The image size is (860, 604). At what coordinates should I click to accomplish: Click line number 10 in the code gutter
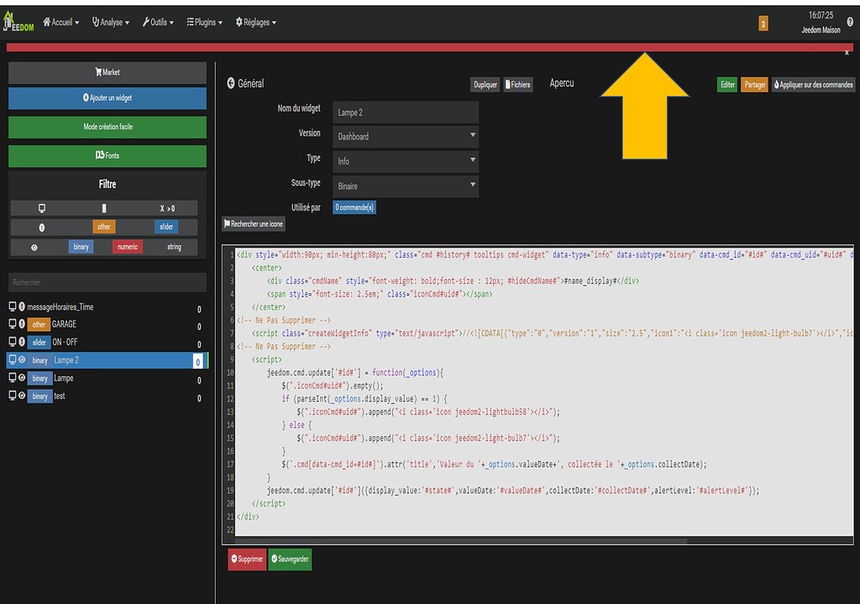pyautogui.click(x=230, y=372)
